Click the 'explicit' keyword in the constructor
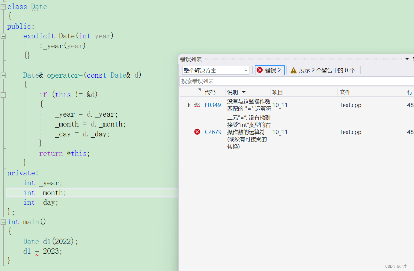This screenshot has height=271, width=414. [39, 36]
